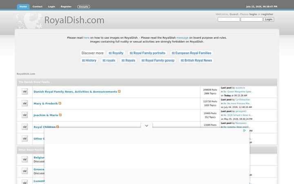Click the RoyalDish.com logo
The height and width of the screenshot is (184, 294).
(x=74, y=20)
